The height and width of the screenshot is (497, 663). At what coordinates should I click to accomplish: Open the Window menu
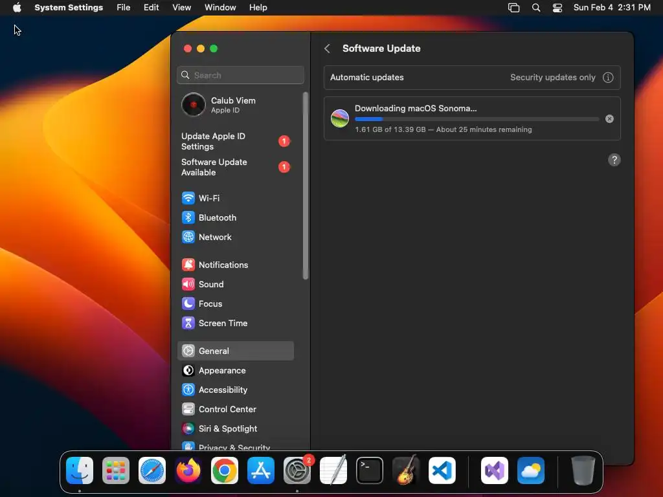pos(220,8)
